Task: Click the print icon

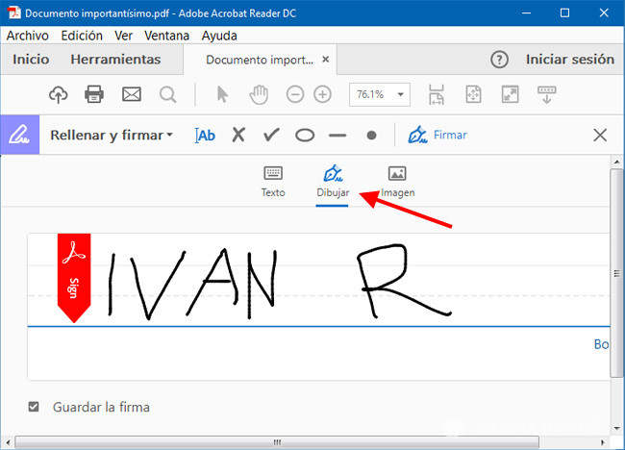Action: (x=94, y=95)
